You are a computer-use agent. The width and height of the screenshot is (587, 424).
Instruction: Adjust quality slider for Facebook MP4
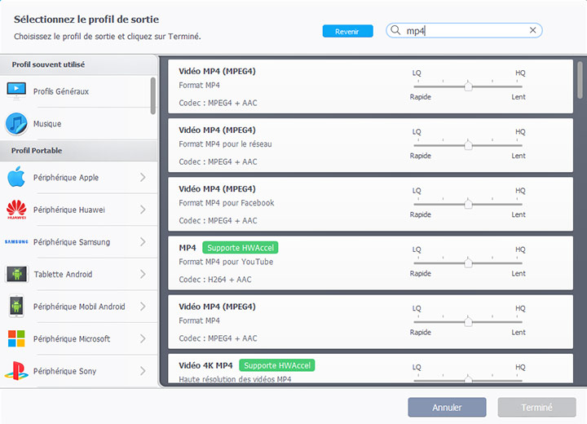pos(468,205)
